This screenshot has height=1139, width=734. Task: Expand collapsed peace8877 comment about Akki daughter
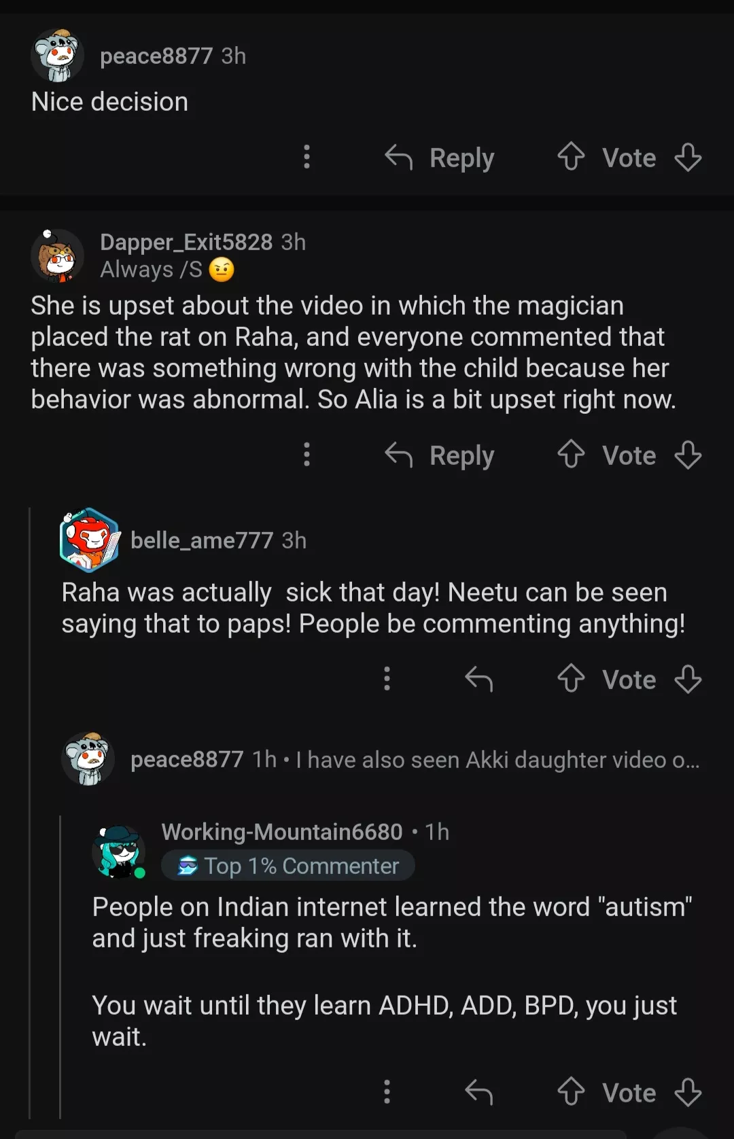pos(415,760)
